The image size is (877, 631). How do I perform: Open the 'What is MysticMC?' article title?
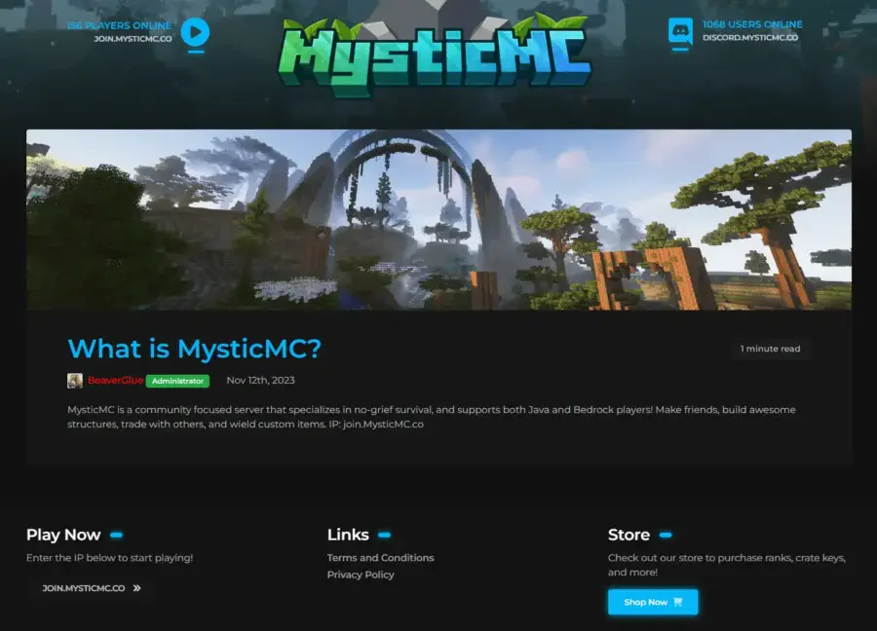pyautogui.click(x=194, y=349)
